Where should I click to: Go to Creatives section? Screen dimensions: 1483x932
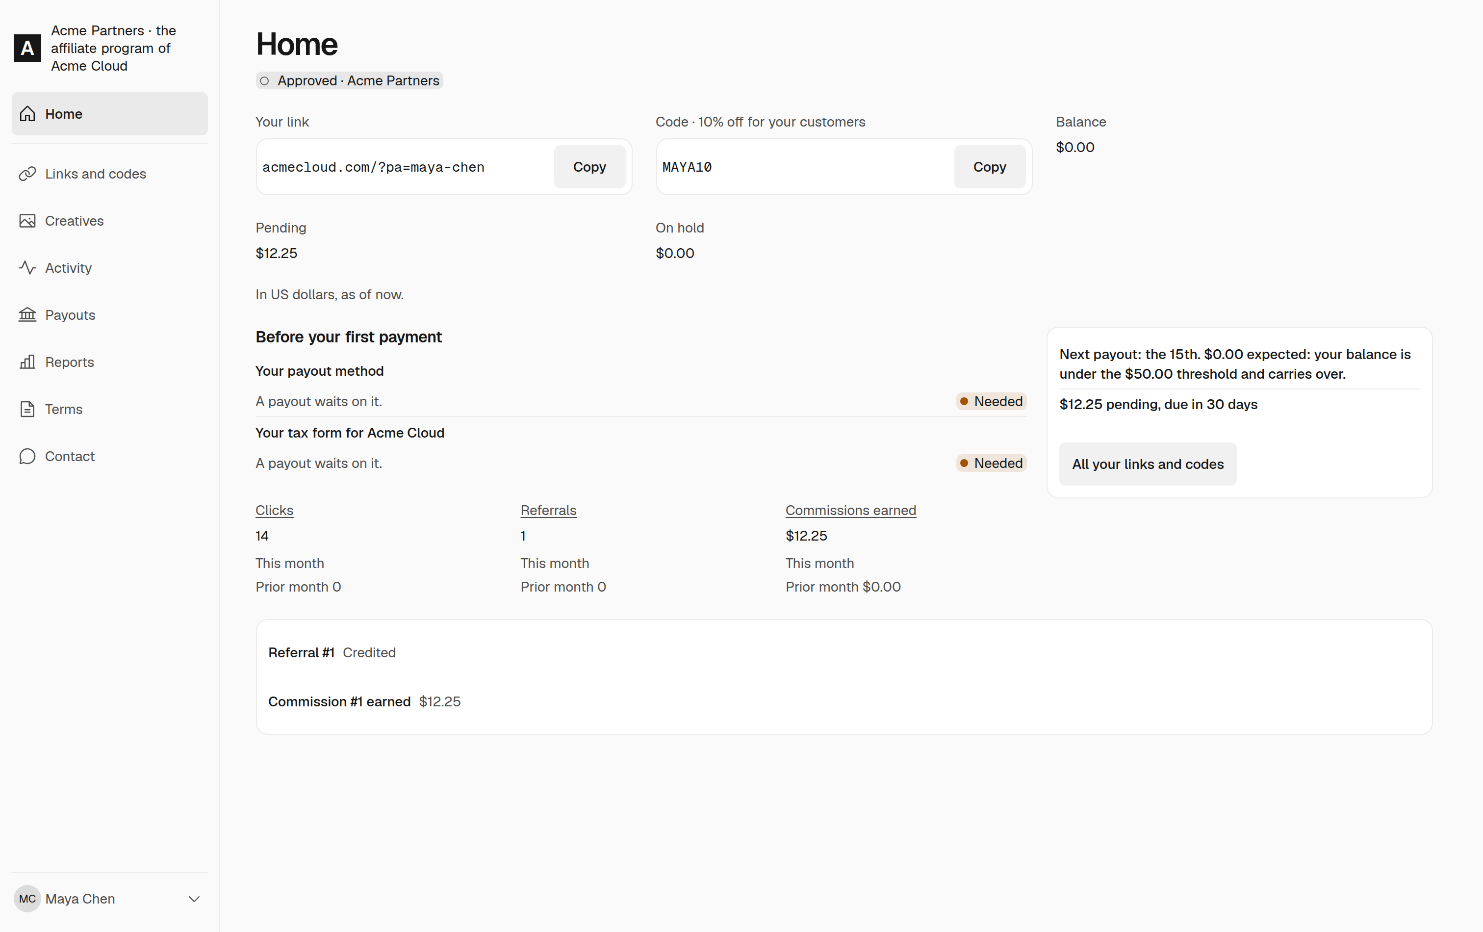pyautogui.click(x=110, y=221)
